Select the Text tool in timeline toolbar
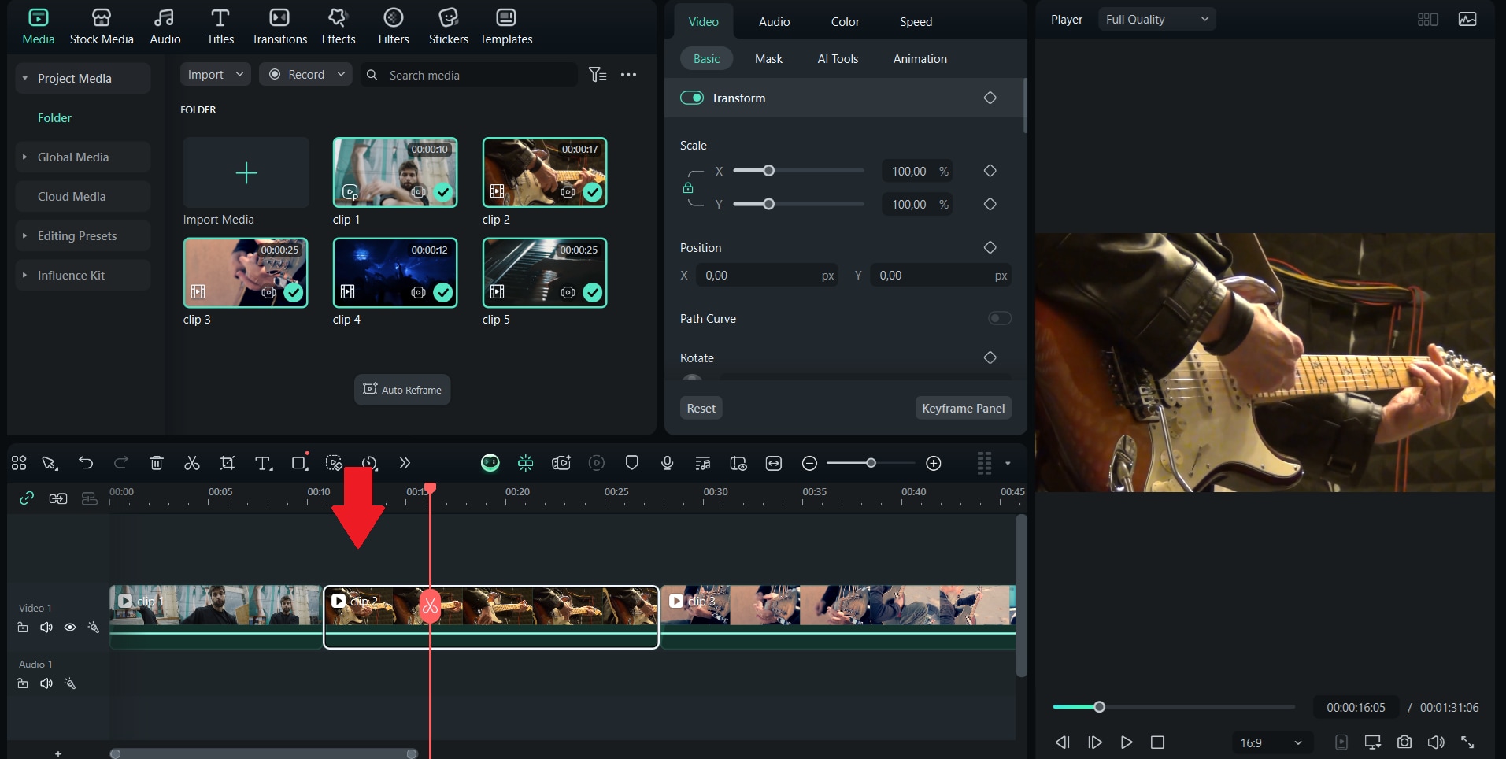 (x=264, y=463)
